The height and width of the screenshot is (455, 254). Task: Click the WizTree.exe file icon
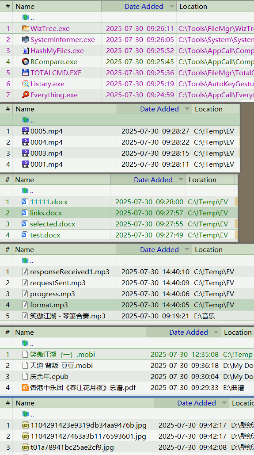[x=26, y=28]
